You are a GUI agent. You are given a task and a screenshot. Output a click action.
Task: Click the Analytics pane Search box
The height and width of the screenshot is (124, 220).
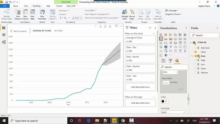point(174,67)
